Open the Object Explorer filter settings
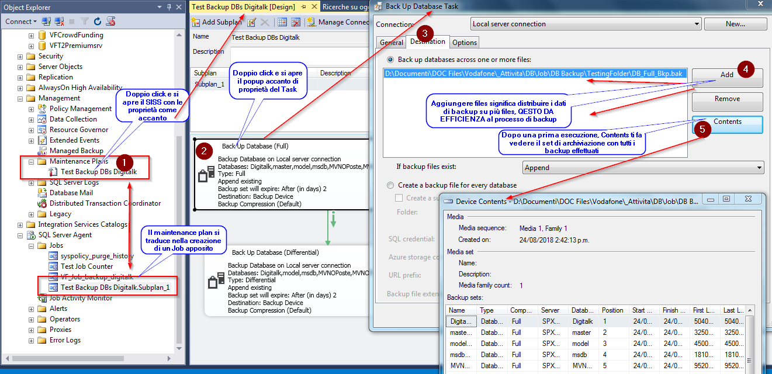Image resolution: width=772 pixels, height=374 pixels. coord(84,21)
